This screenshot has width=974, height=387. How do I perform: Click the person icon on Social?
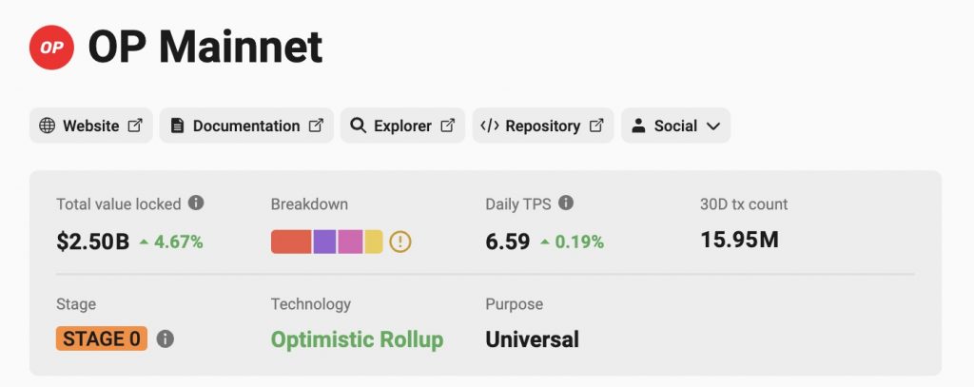(638, 126)
